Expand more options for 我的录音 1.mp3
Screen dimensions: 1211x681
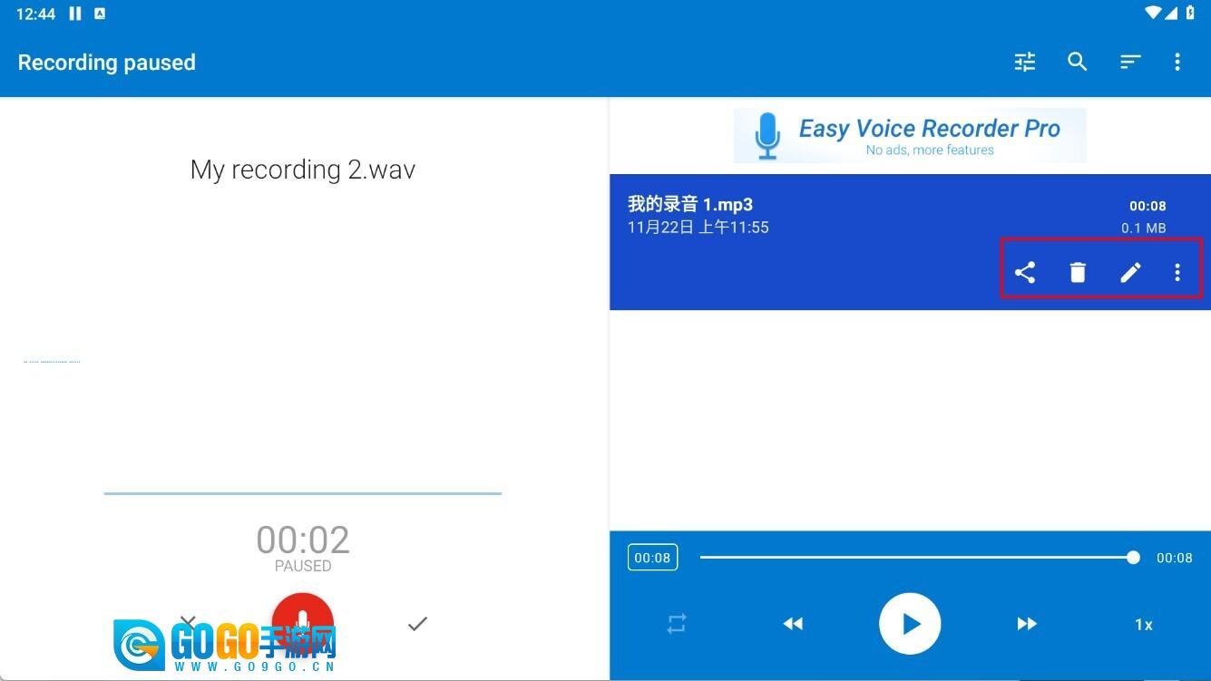(1177, 272)
